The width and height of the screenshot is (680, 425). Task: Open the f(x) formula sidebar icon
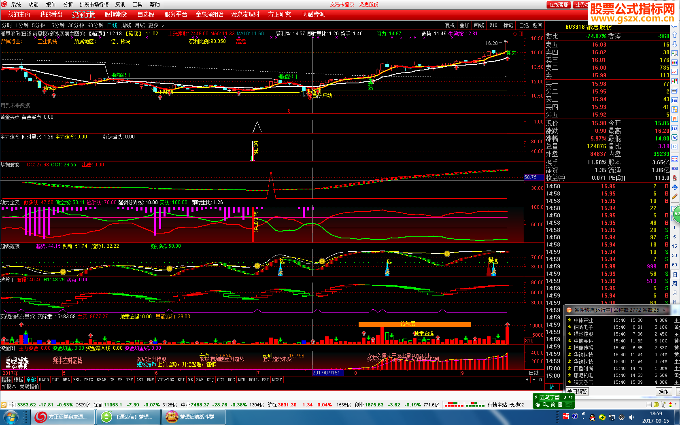coord(675,137)
